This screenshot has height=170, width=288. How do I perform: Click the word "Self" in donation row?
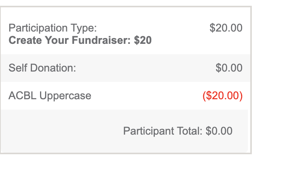[18, 68]
